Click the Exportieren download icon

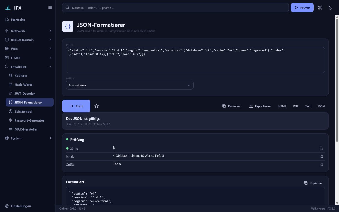251,106
